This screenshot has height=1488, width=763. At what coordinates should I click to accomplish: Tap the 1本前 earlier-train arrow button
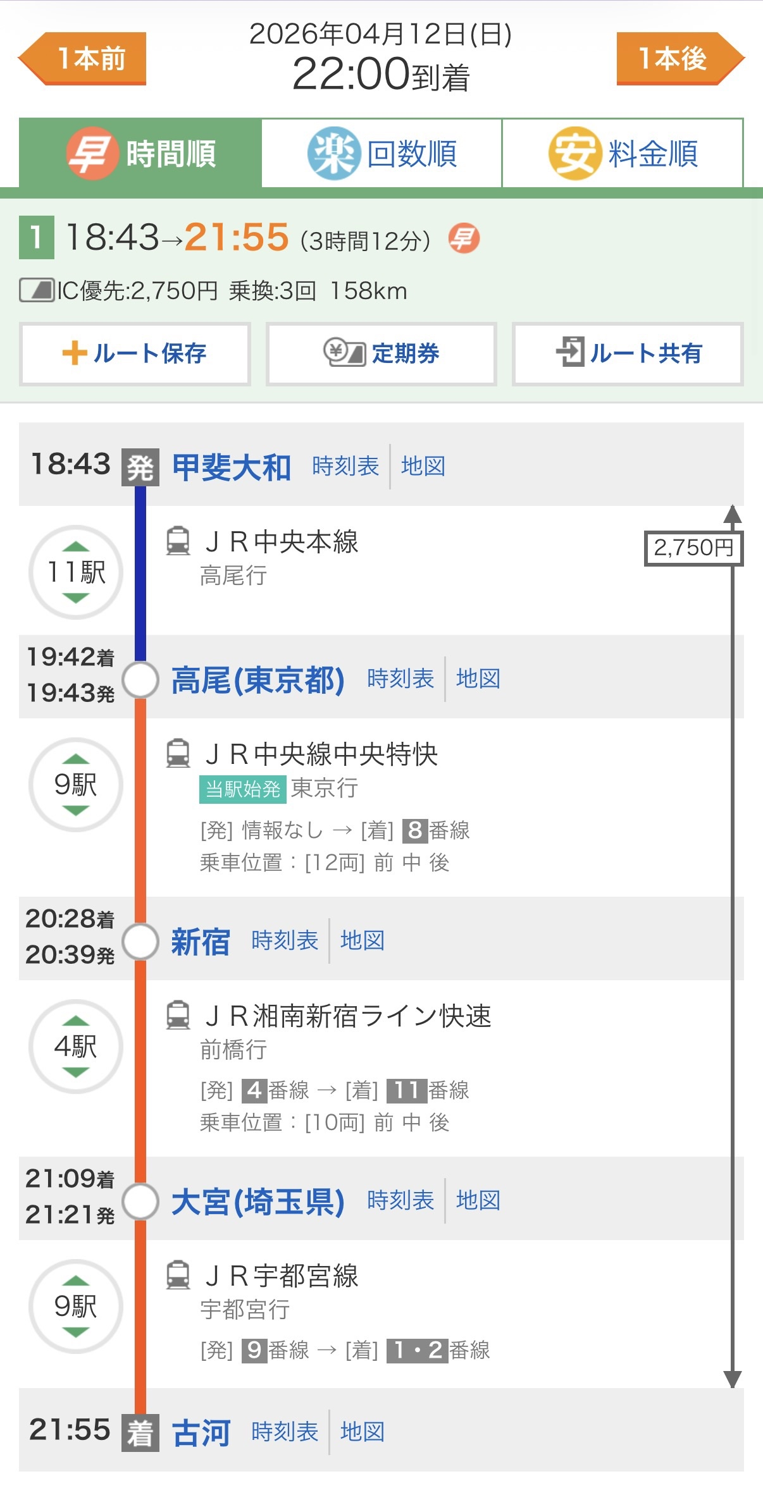click(84, 58)
